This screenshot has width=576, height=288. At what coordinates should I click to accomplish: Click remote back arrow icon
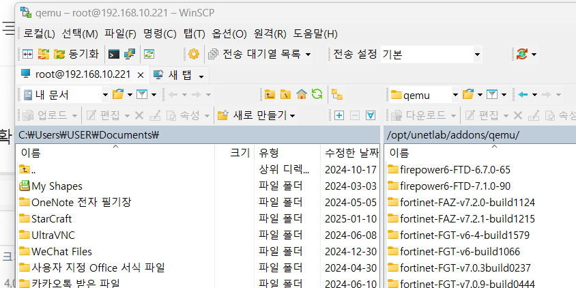pos(523,95)
